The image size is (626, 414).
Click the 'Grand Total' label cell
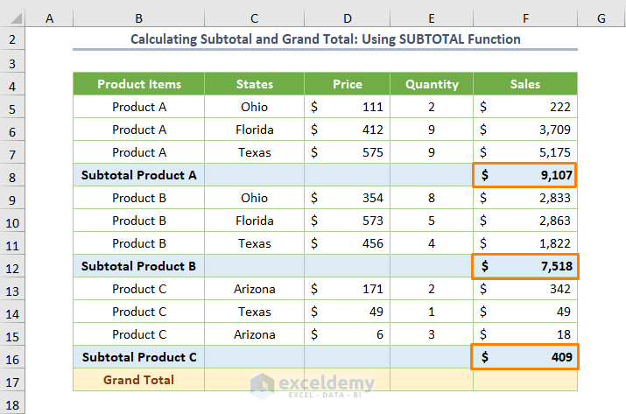point(138,380)
